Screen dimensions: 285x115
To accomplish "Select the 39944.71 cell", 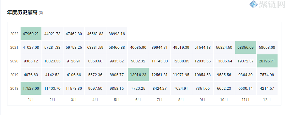I will 159,47.
